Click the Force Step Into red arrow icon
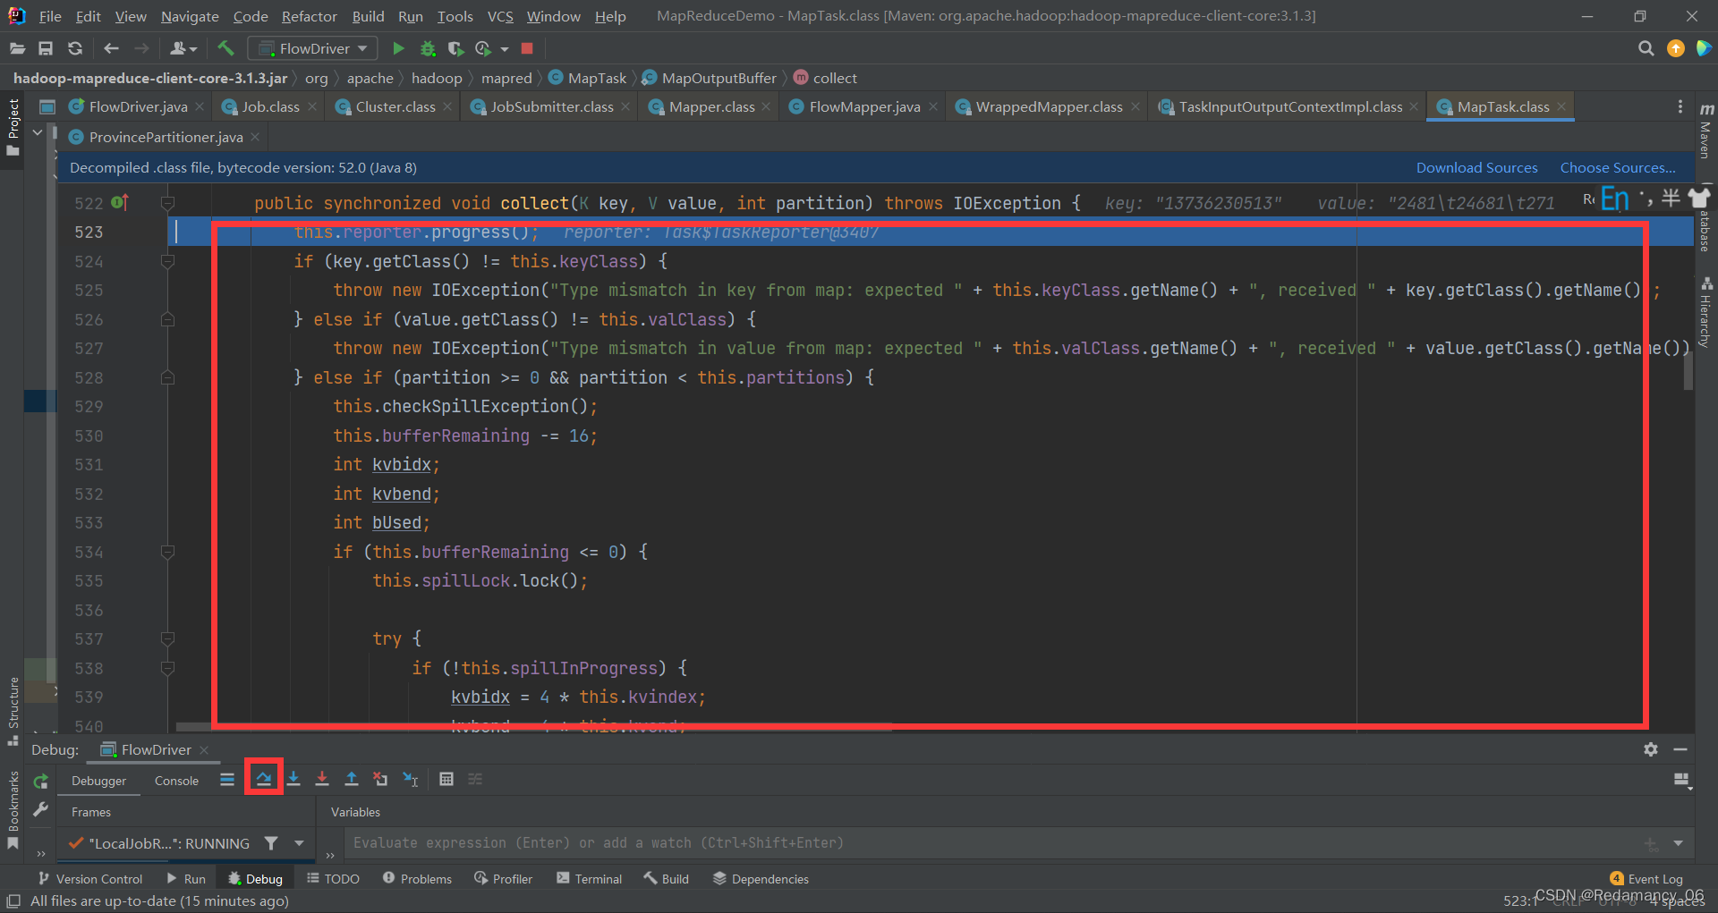 click(322, 779)
